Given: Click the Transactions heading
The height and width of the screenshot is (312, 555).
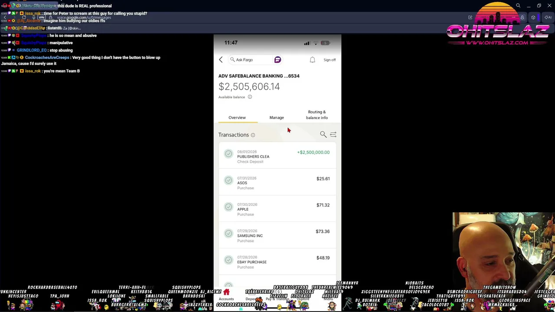Looking at the screenshot, I should (234, 135).
